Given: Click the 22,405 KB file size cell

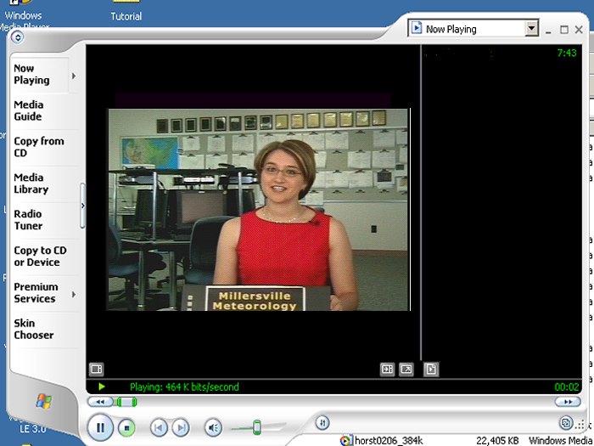Looking at the screenshot, I should point(497,441).
